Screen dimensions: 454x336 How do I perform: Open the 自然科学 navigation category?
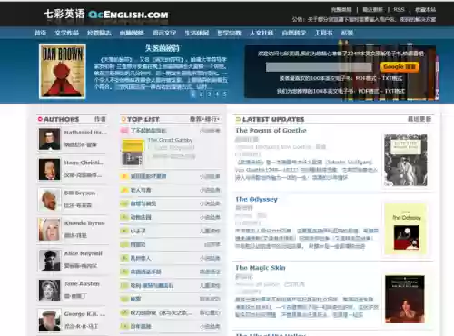pyautogui.click(x=294, y=33)
